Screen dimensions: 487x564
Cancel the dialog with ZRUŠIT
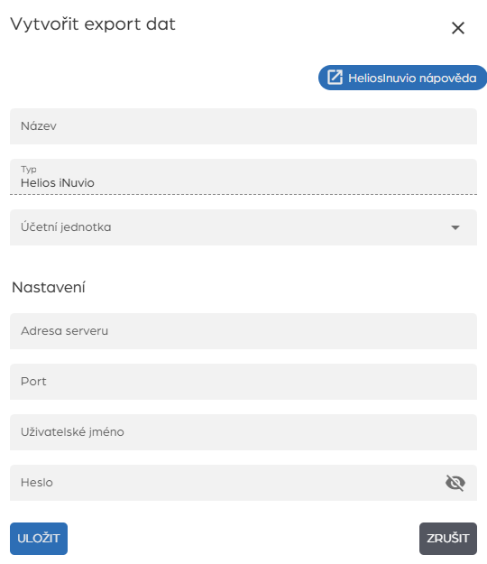[448, 539]
